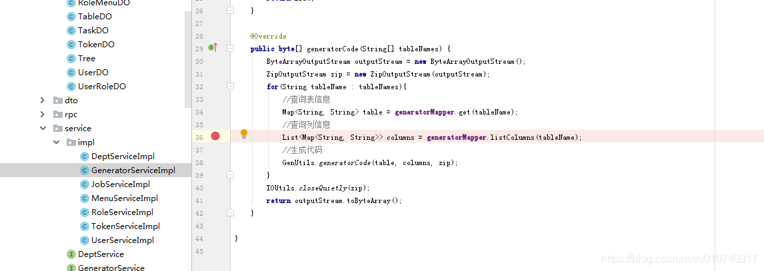Click class icon beside TokenDO
The height and width of the screenshot is (271, 764).
(71, 44)
